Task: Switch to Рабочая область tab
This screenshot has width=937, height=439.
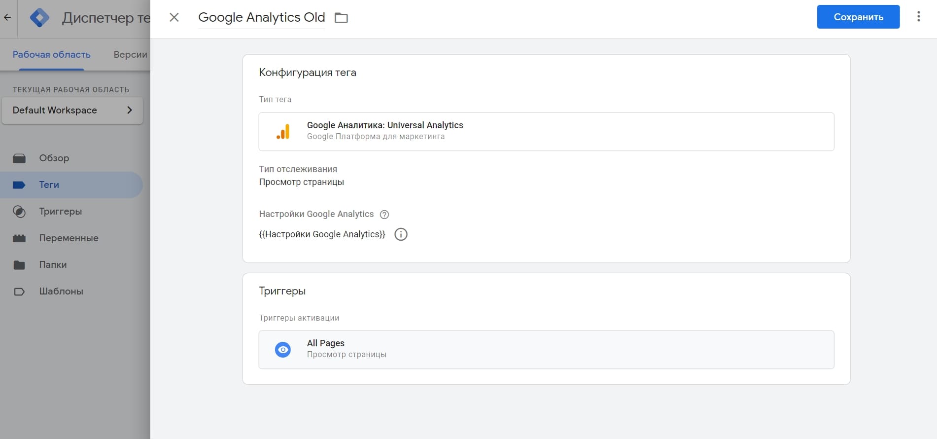Action: (52, 54)
